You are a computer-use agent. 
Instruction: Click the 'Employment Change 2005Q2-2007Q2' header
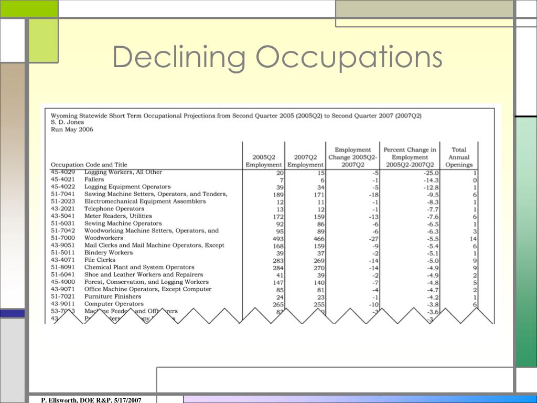(x=353, y=157)
